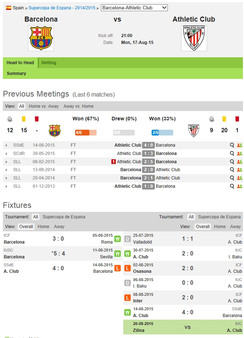Switch to the Betting tab

tap(49, 63)
